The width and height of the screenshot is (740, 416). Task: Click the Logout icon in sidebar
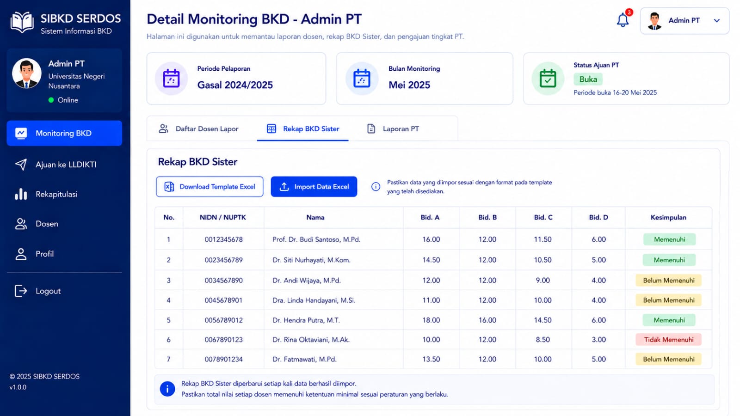tap(21, 291)
